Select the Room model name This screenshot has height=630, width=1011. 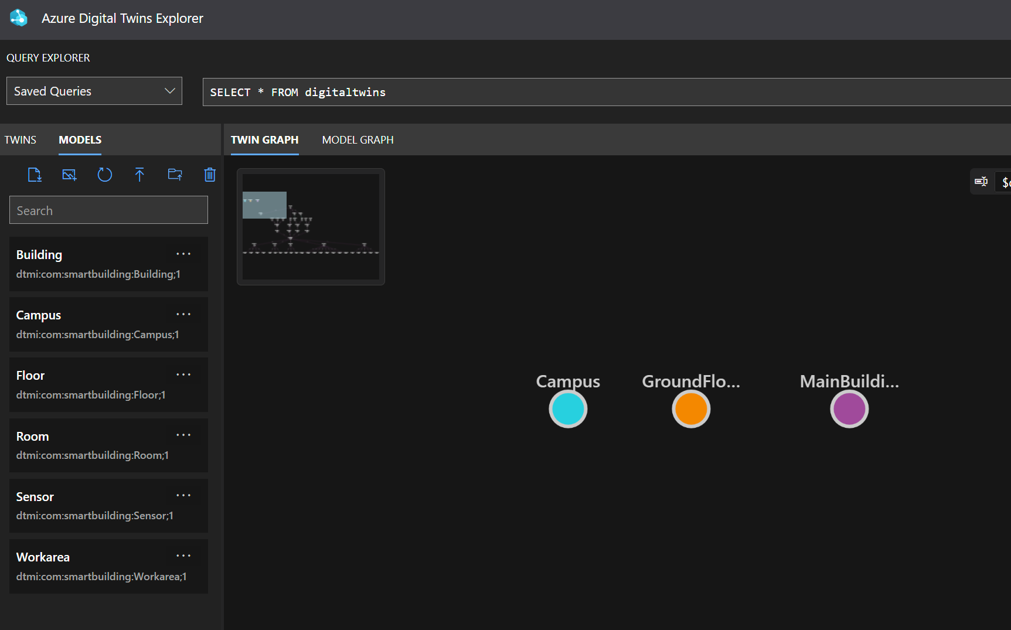tap(33, 437)
